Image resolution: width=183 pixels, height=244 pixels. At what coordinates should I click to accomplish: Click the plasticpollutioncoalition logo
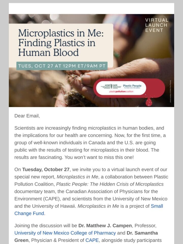click(121, 91)
